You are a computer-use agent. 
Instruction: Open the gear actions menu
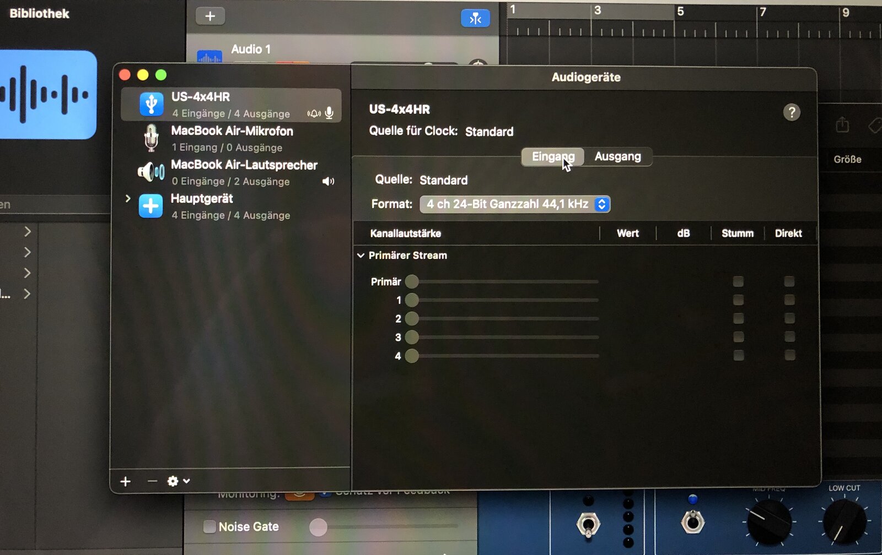179,481
